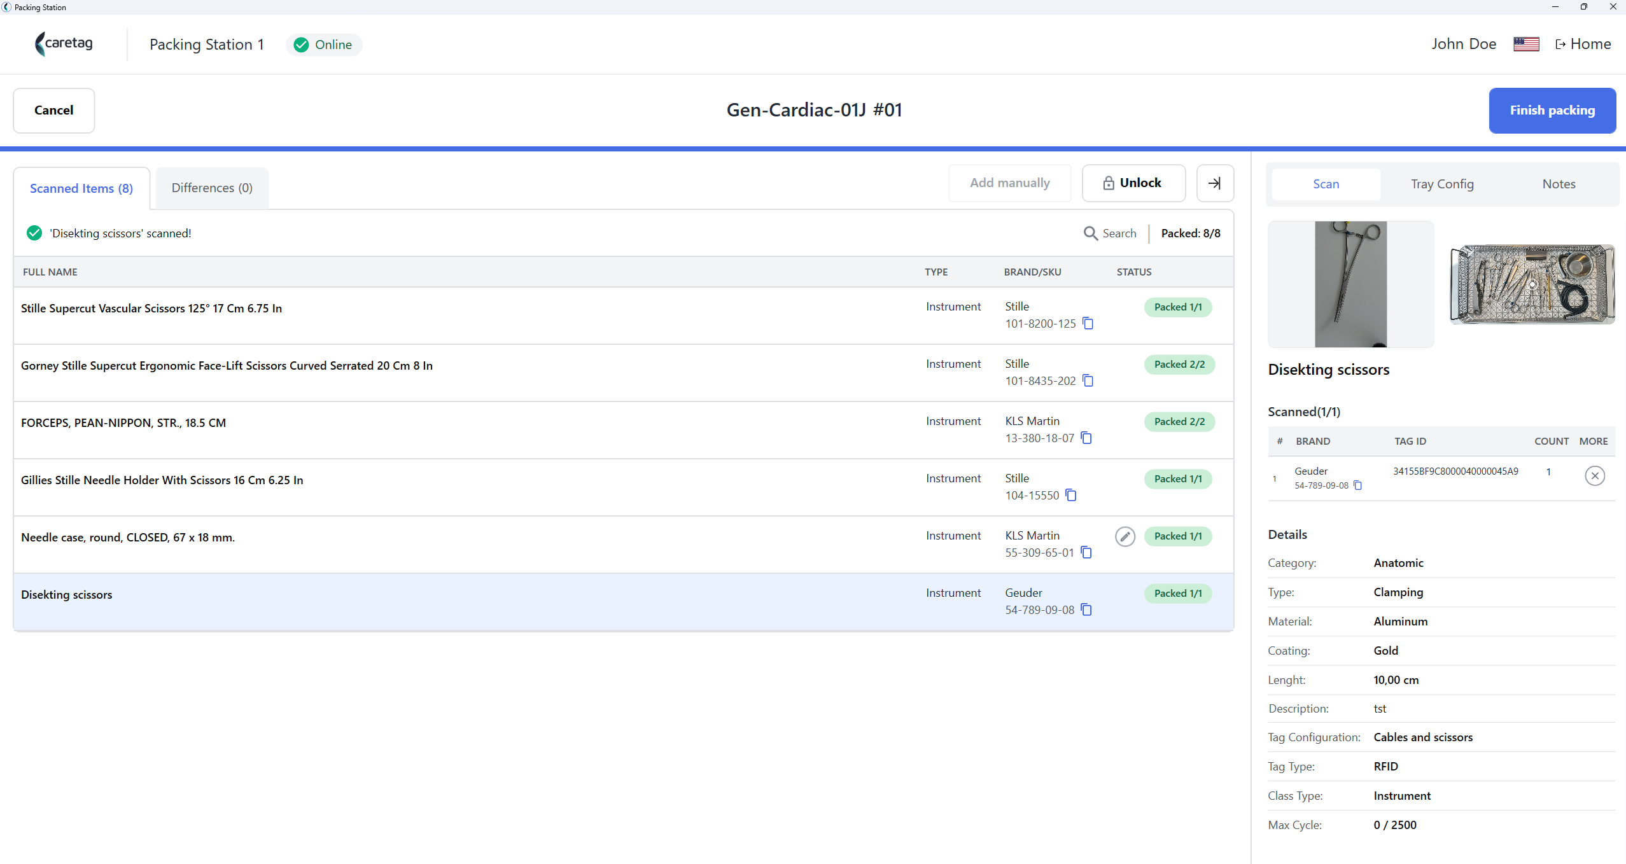Copy Geuder SKU in the scanned tag table
Screen dimensions: 1626x864
point(1357,485)
